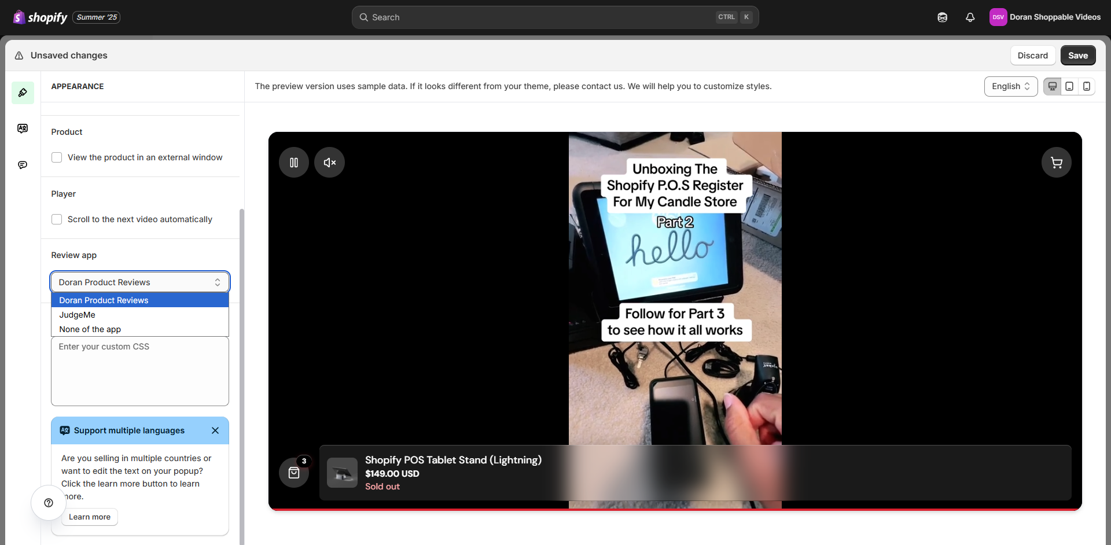
Task: Choose Doran Product Reviews option
Action: [x=140, y=300]
